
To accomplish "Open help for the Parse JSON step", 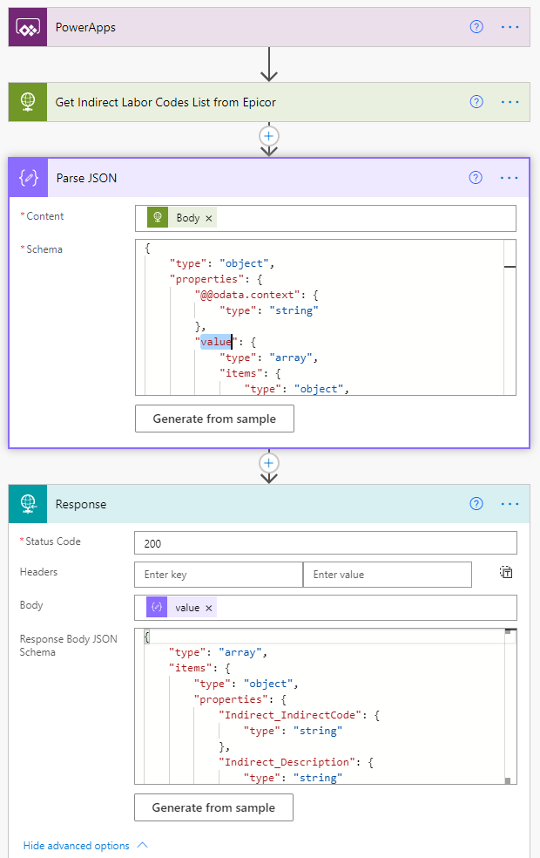I will pos(476,178).
